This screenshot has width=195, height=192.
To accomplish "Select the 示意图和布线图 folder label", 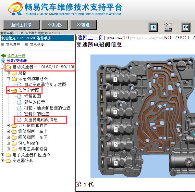I will 33,79.
